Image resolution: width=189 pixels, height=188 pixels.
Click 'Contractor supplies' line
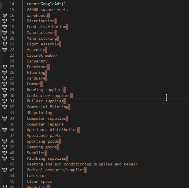(49, 95)
